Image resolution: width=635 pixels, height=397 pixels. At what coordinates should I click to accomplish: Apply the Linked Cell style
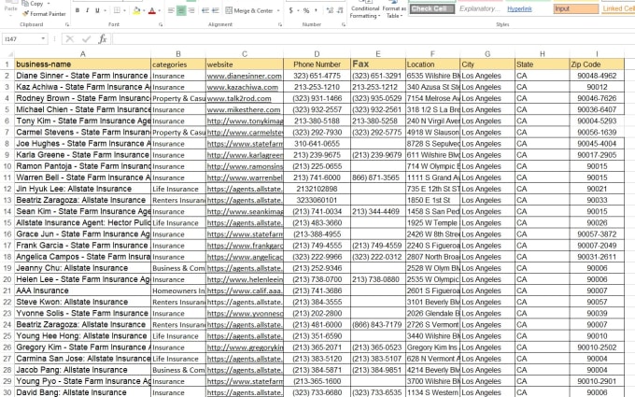pyautogui.click(x=618, y=8)
